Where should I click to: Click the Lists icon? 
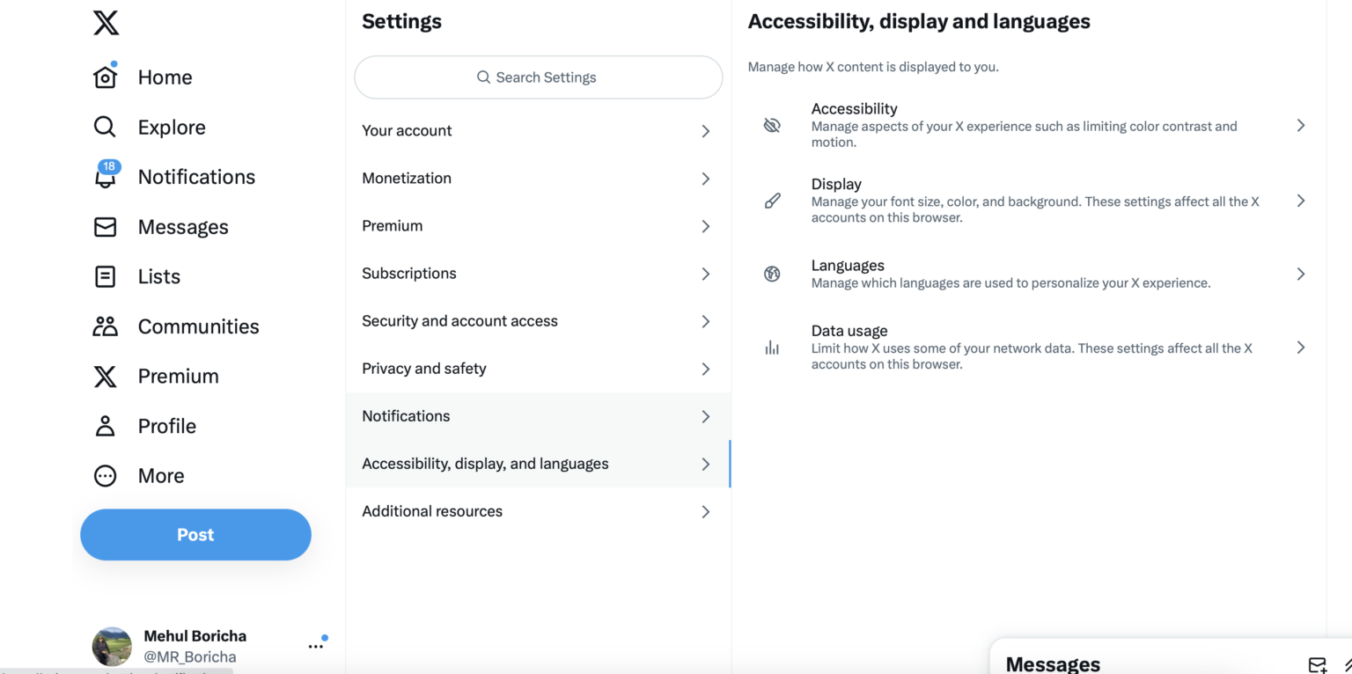[x=105, y=276]
